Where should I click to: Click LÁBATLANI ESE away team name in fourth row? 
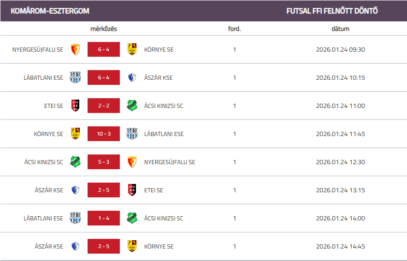[164, 134]
